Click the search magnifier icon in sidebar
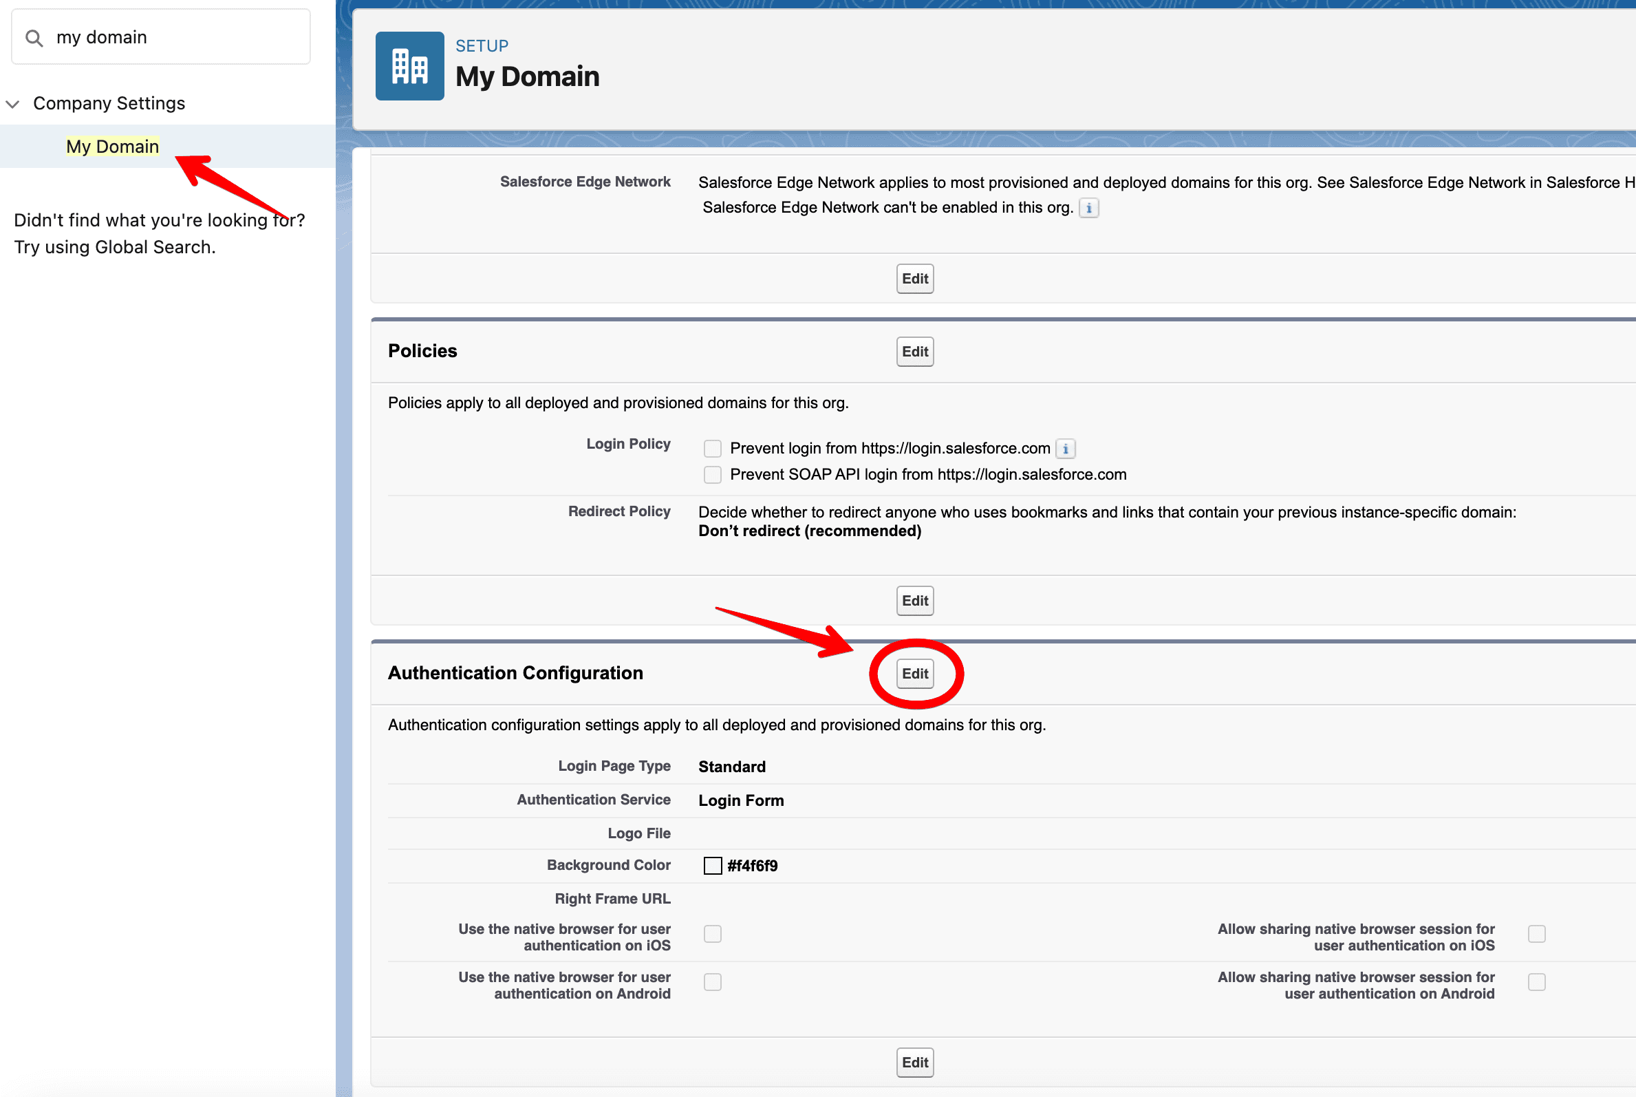Image resolution: width=1636 pixels, height=1097 pixels. click(34, 36)
